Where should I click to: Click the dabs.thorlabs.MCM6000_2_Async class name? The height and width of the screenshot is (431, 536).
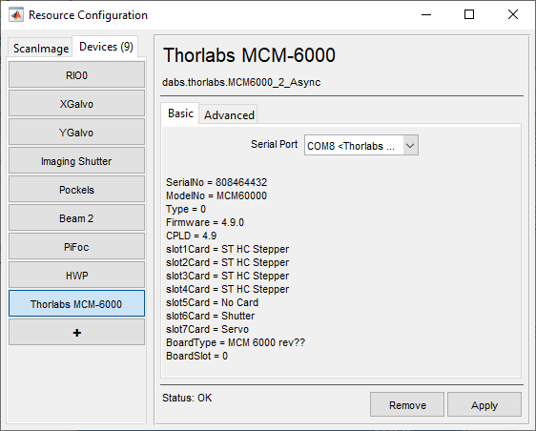[241, 82]
